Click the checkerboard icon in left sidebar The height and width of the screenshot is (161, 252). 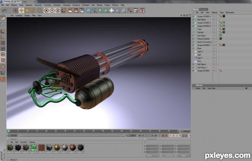point(3,67)
